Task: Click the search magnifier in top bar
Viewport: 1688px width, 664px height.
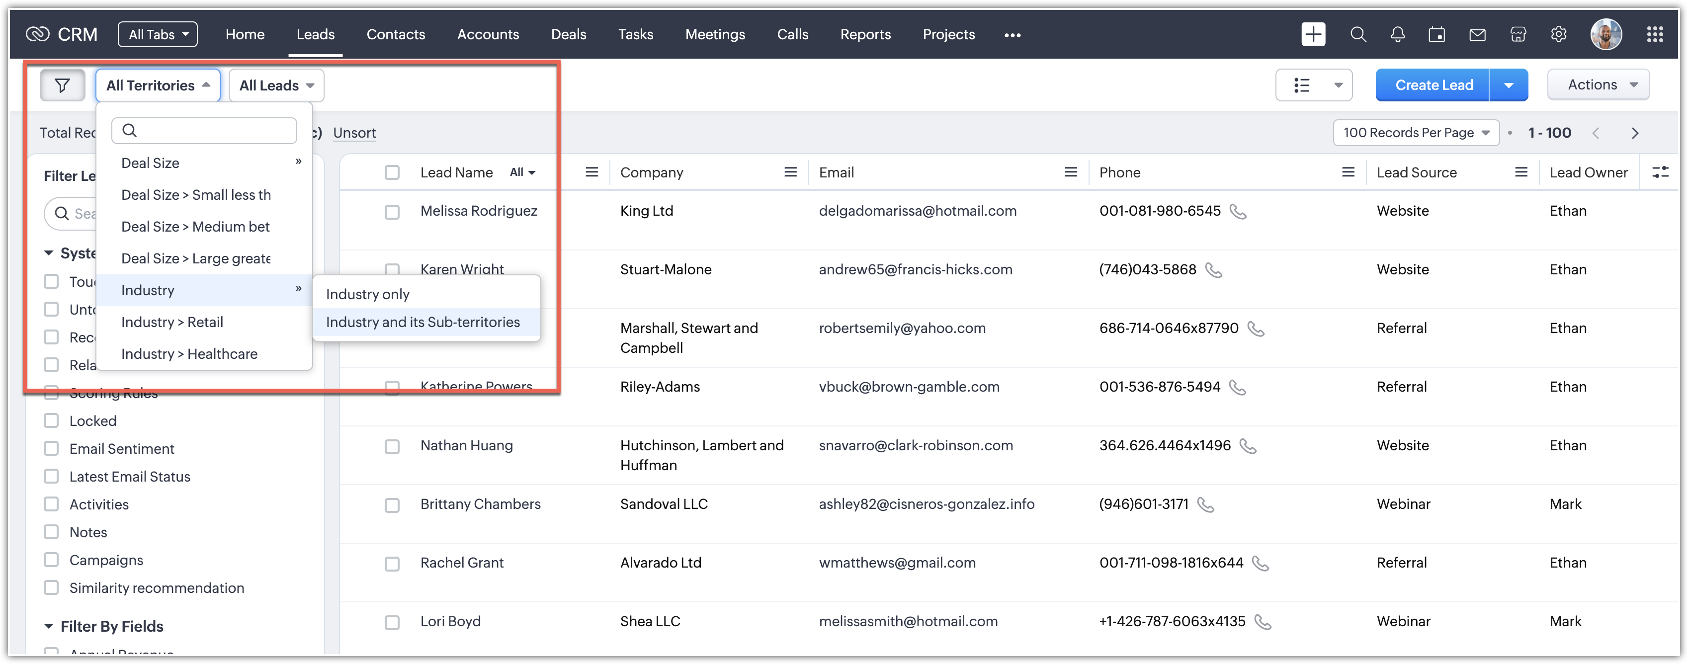Action: coord(1358,35)
